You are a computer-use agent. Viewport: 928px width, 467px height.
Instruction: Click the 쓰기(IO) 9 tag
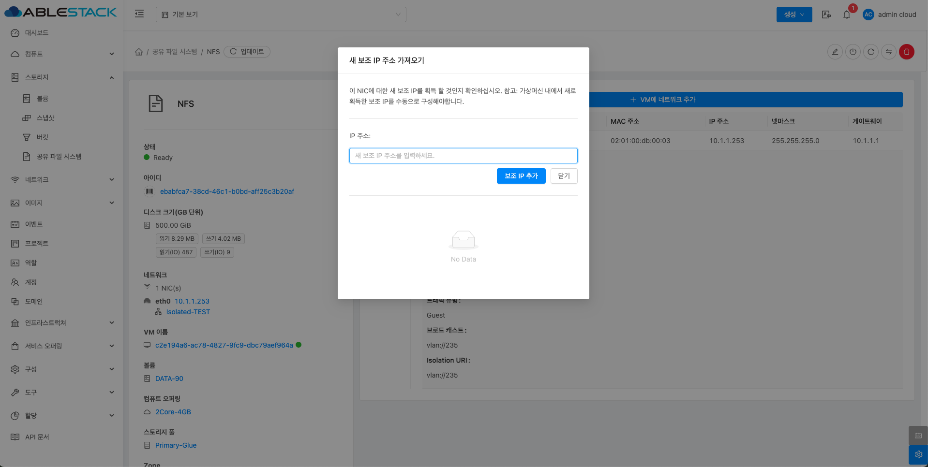coord(217,252)
